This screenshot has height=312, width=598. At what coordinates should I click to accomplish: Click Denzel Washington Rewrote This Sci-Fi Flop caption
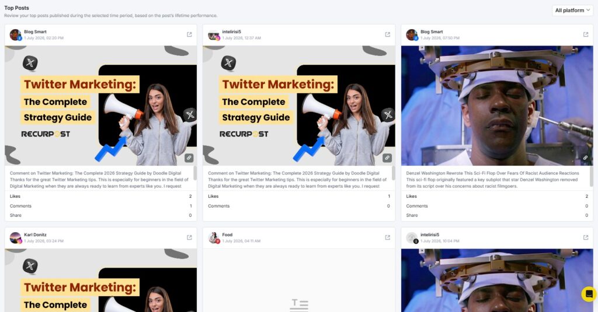(x=492, y=180)
